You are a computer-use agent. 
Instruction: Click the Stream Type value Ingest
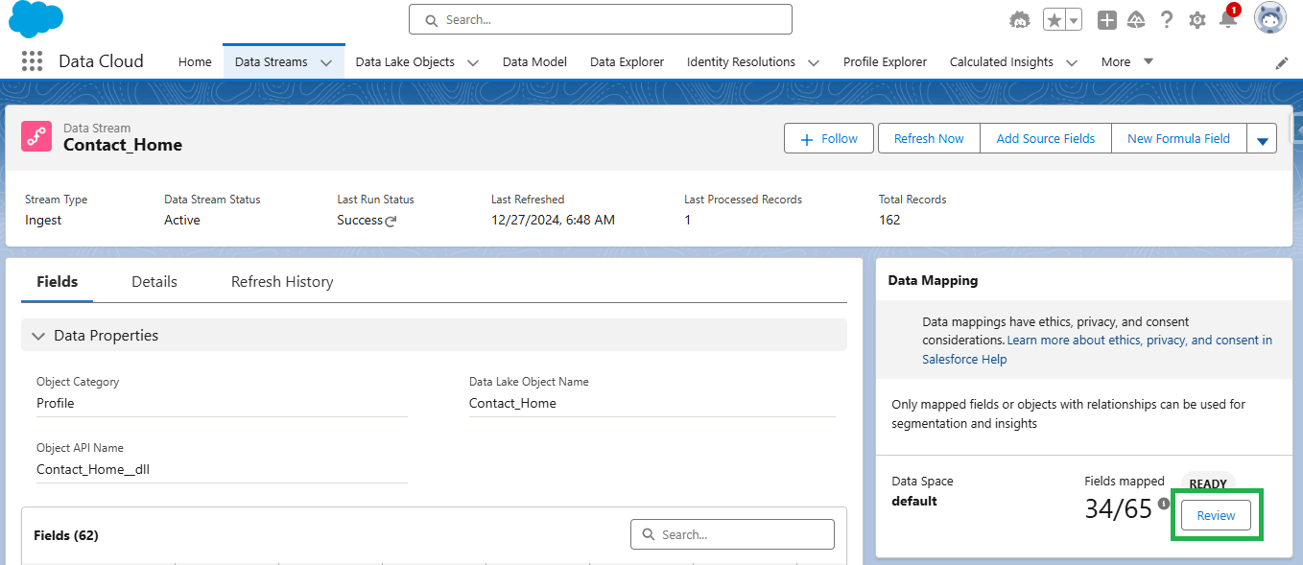(43, 220)
